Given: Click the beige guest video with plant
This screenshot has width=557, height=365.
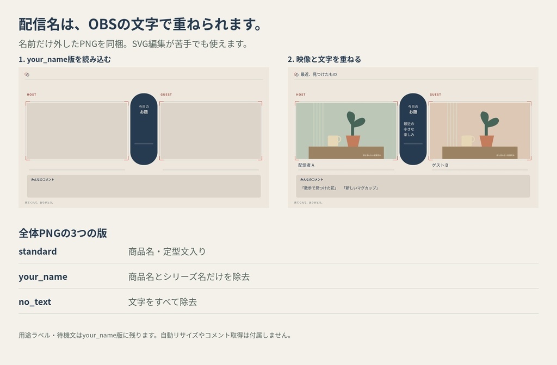Looking at the screenshot, I should (x=480, y=131).
